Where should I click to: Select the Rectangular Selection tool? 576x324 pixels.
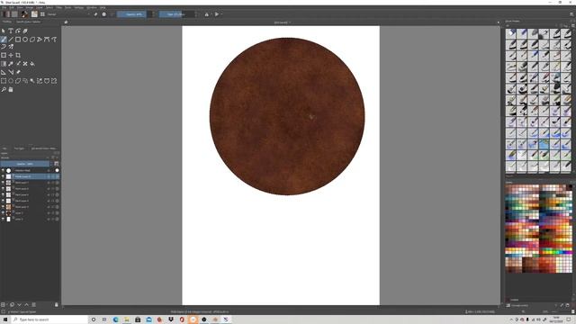[4, 81]
